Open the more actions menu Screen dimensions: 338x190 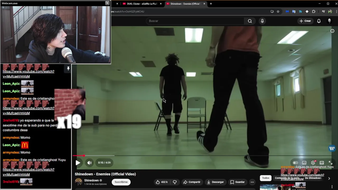[x=252, y=182]
